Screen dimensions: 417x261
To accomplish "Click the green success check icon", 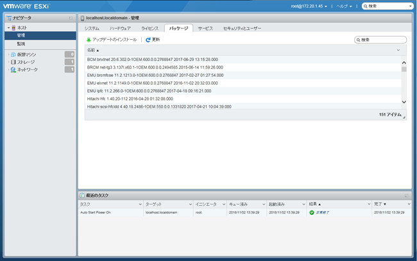I will pos(312,212).
